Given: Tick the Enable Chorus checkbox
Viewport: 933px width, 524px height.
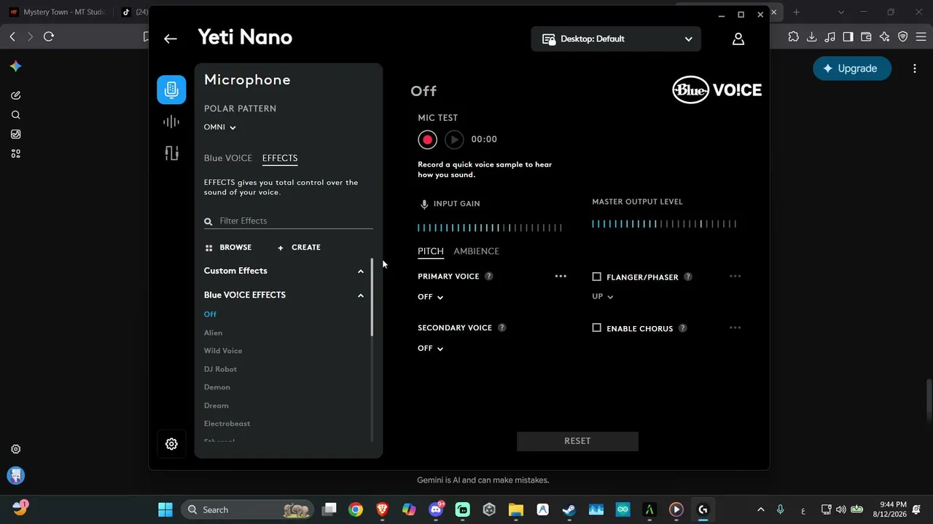Looking at the screenshot, I should tap(597, 328).
